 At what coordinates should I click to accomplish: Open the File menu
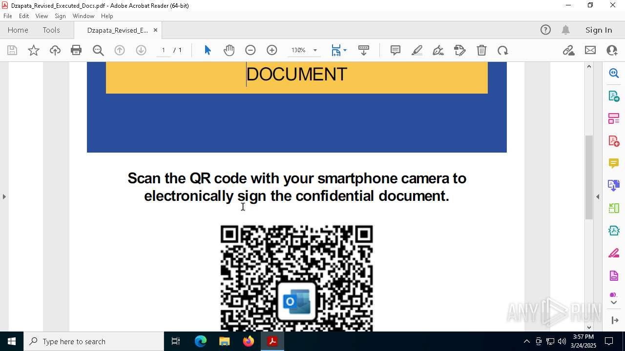click(x=8, y=16)
